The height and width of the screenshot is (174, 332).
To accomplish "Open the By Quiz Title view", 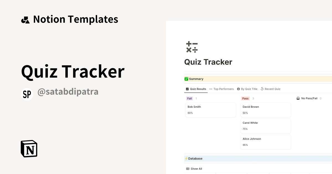I will point(248,89).
